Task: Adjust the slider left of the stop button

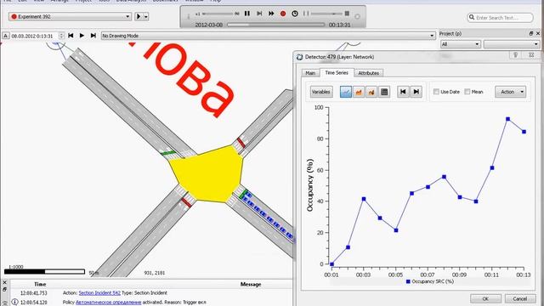Action: (326, 14)
